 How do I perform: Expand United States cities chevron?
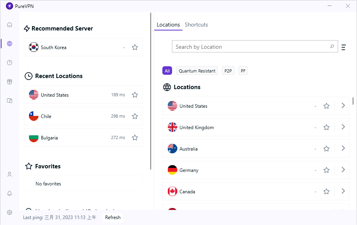(x=343, y=105)
